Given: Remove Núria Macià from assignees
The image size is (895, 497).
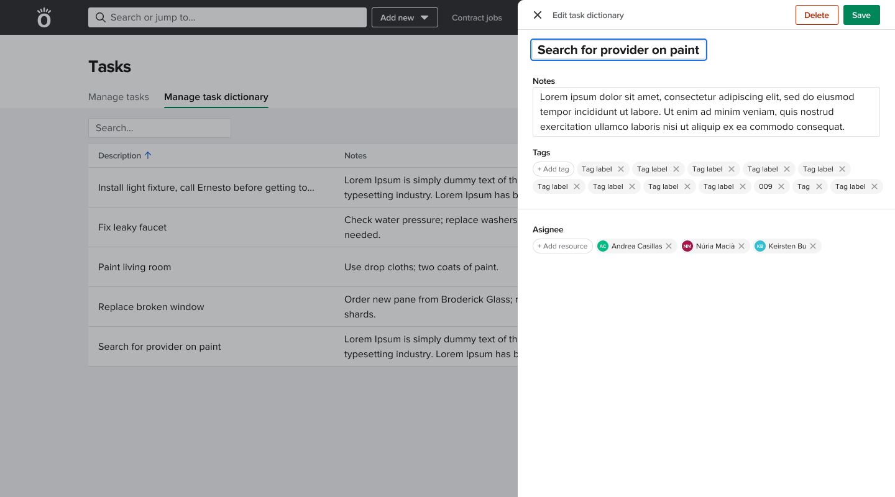Looking at the screenshot, I should pyautogui.click(x=741, y=246).
